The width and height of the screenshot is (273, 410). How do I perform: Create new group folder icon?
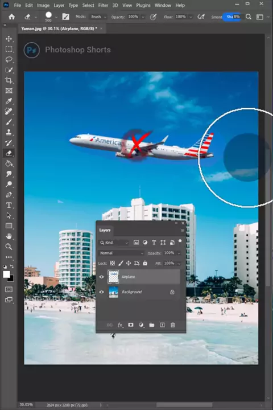coord(152,325)
